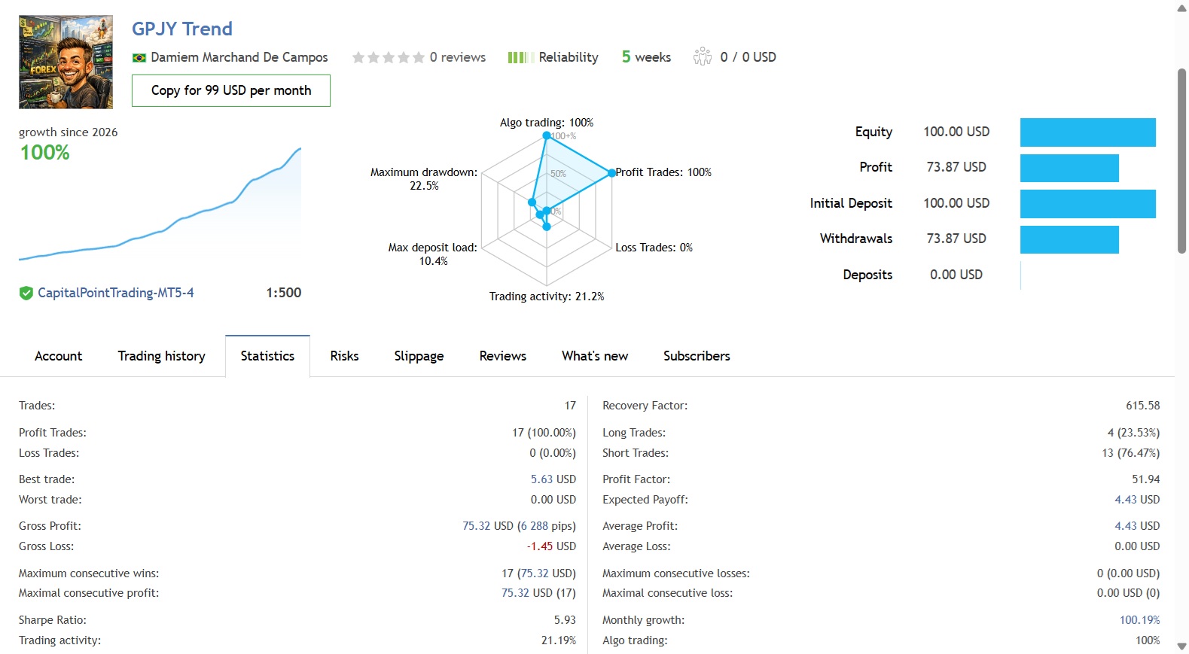Click the growth line chart
This screenshot has height=654, width=1189.
[x=160, y=211]
